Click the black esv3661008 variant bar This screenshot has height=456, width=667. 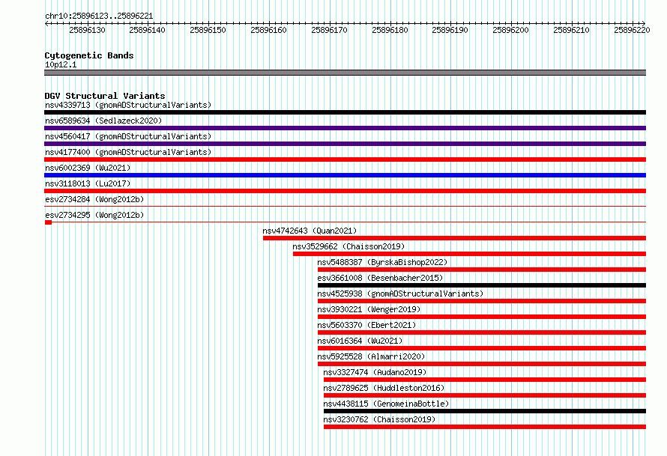(x=482, y=285)
